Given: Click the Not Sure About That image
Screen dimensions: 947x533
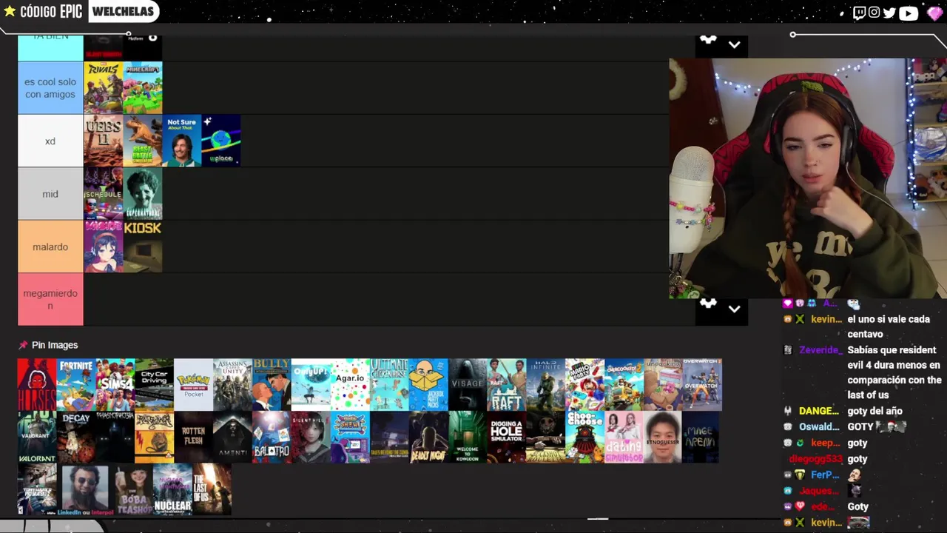Looking at the screenshot, I should (182, 141).
